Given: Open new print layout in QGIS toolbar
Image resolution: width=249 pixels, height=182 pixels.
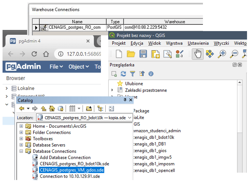Looking at the screenshot, I should pyautogui.click(x=155, y=54).
